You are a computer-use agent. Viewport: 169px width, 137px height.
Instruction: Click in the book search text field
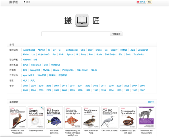coord(75,34)
